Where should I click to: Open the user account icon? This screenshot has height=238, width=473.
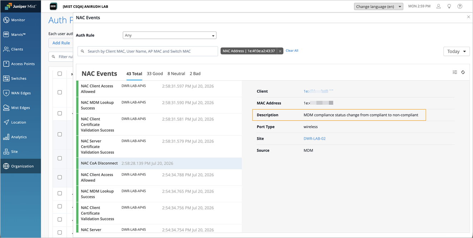[438, 6]
